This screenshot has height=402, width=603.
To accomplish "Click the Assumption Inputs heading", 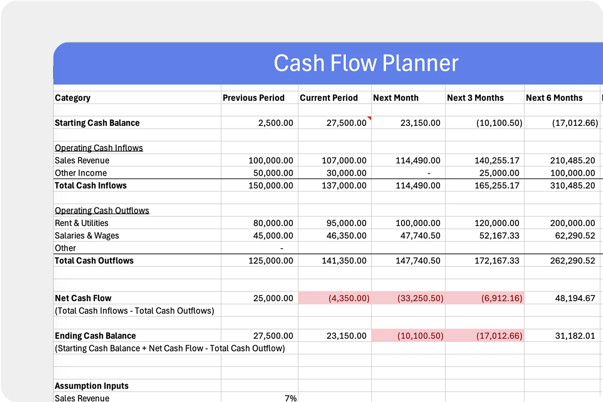I will click(x=92, y=386).
